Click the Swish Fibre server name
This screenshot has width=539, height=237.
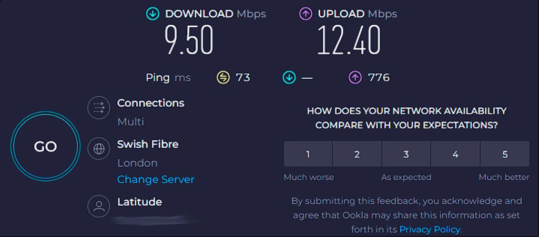coord(148,145)
